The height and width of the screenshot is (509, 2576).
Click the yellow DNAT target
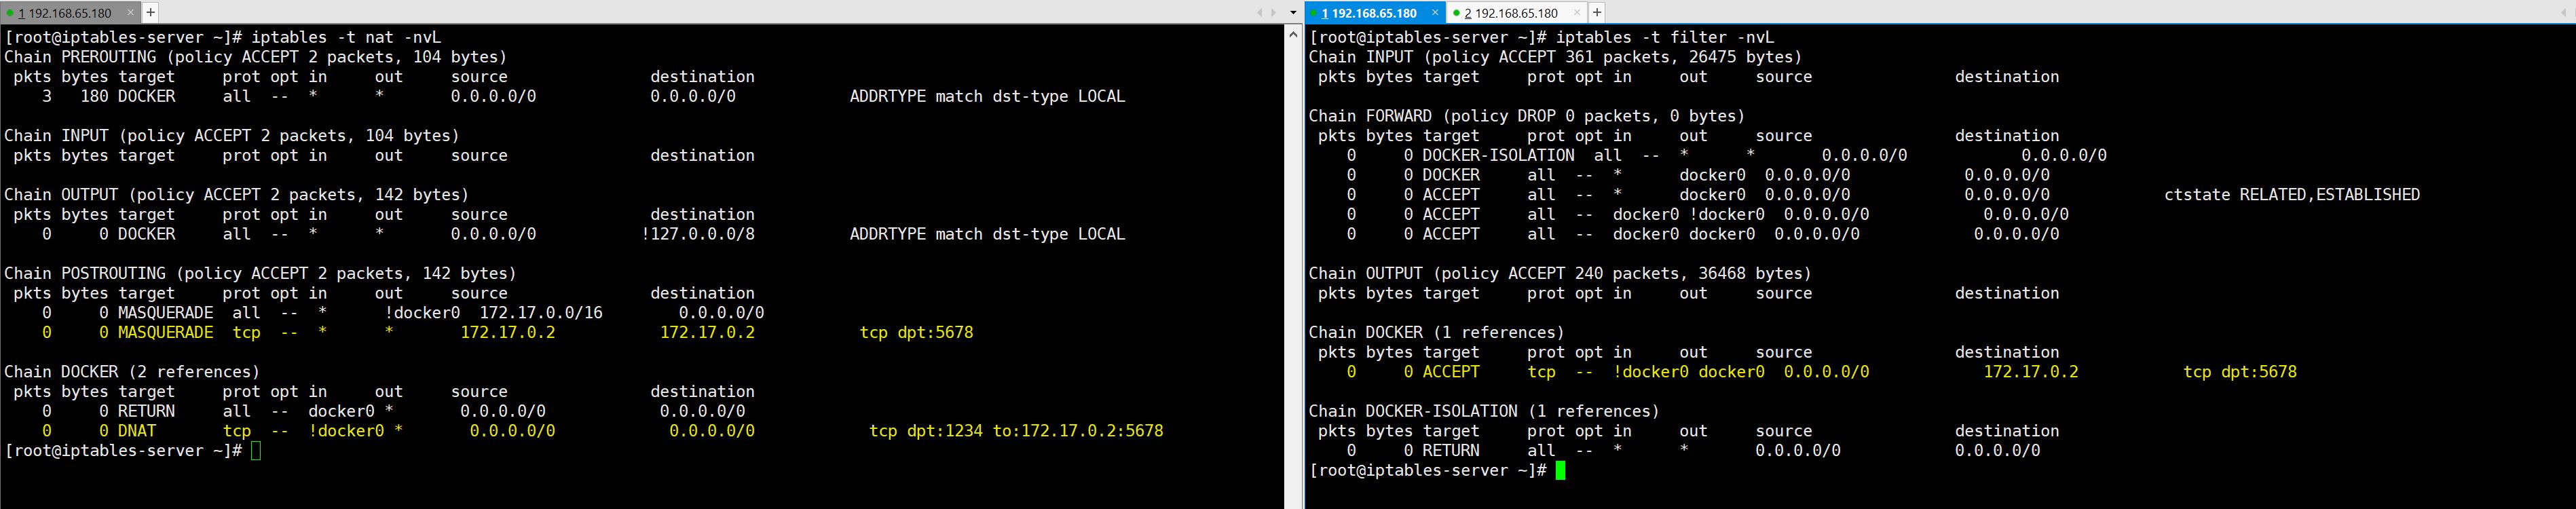tap(137, 431)
